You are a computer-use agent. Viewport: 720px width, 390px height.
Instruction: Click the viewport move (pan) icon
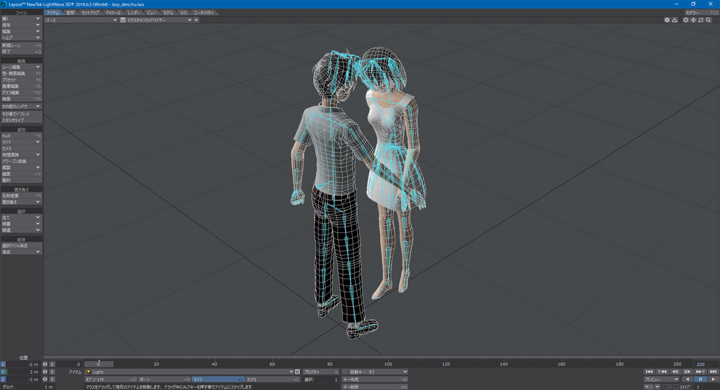point(693,20)
